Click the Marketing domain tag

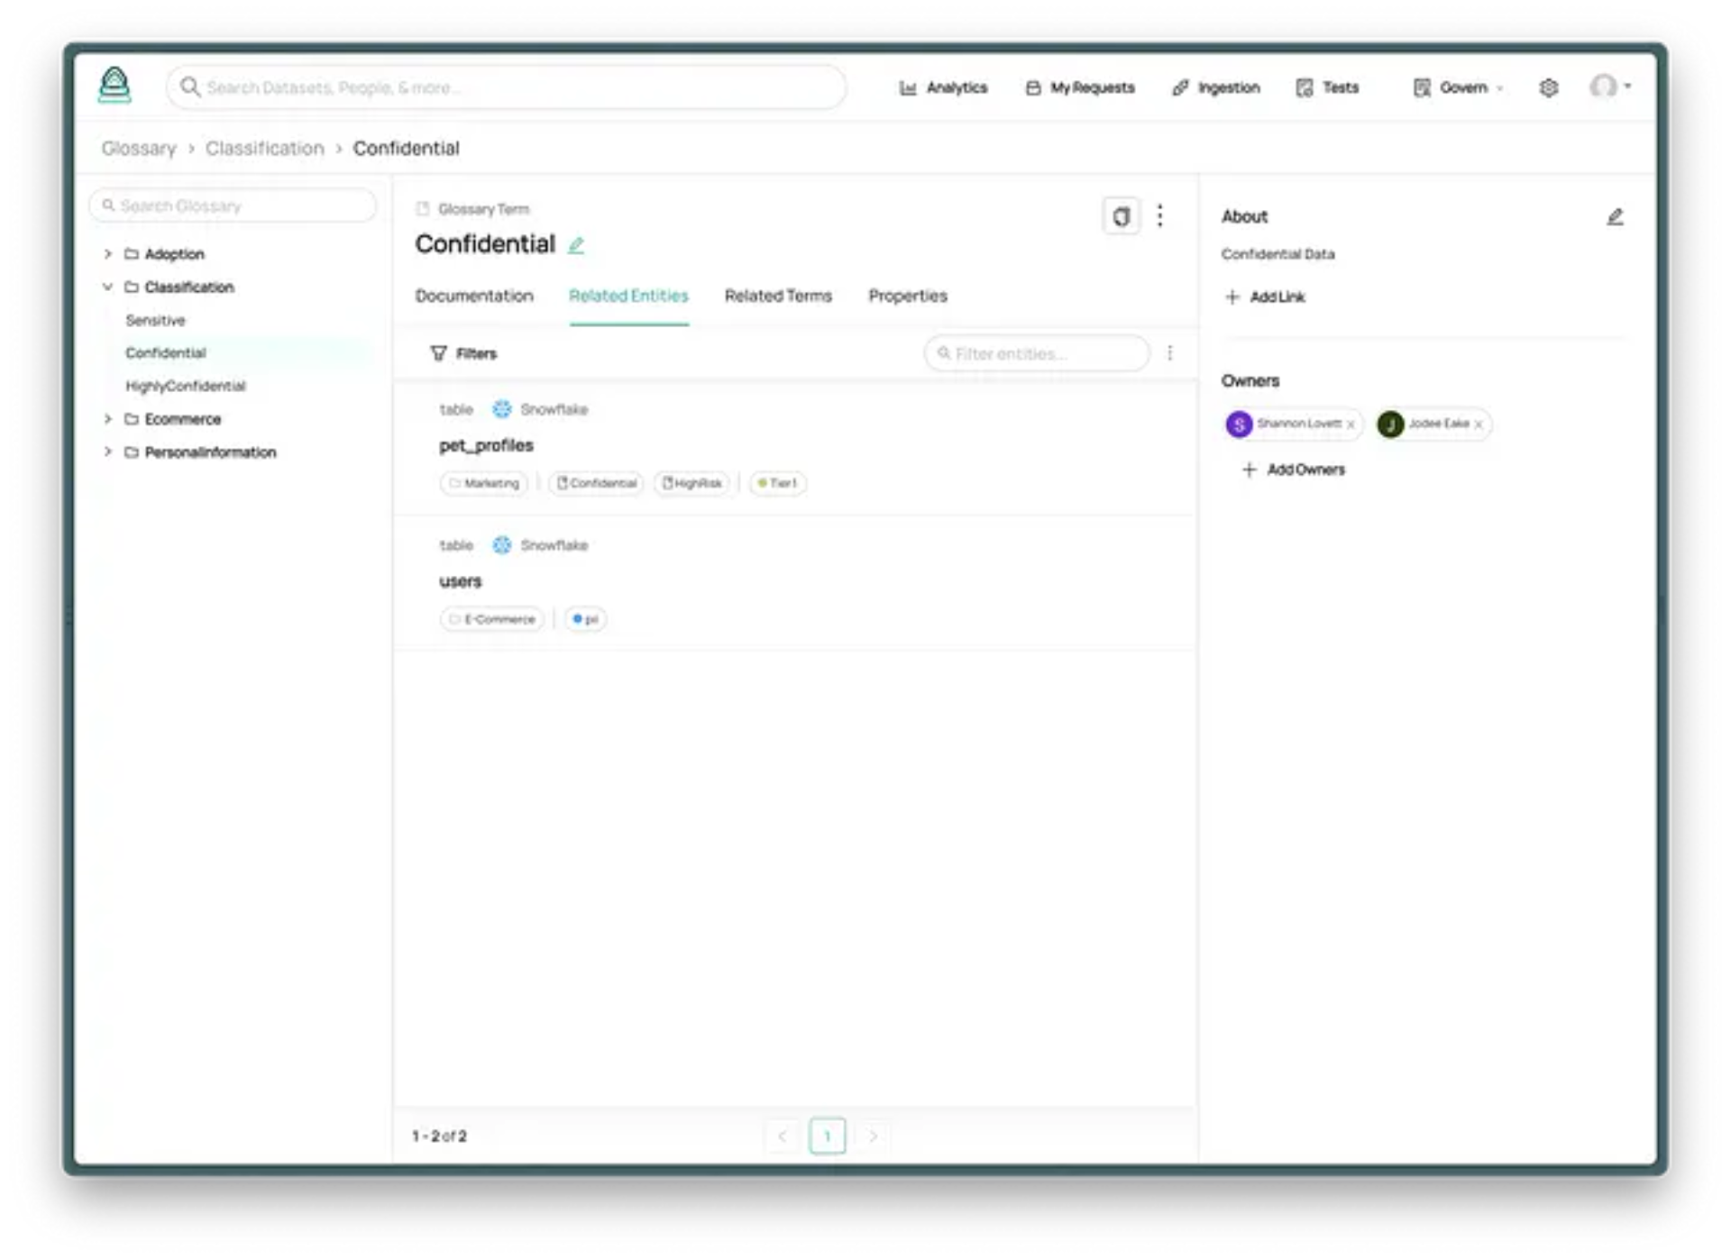484,483
